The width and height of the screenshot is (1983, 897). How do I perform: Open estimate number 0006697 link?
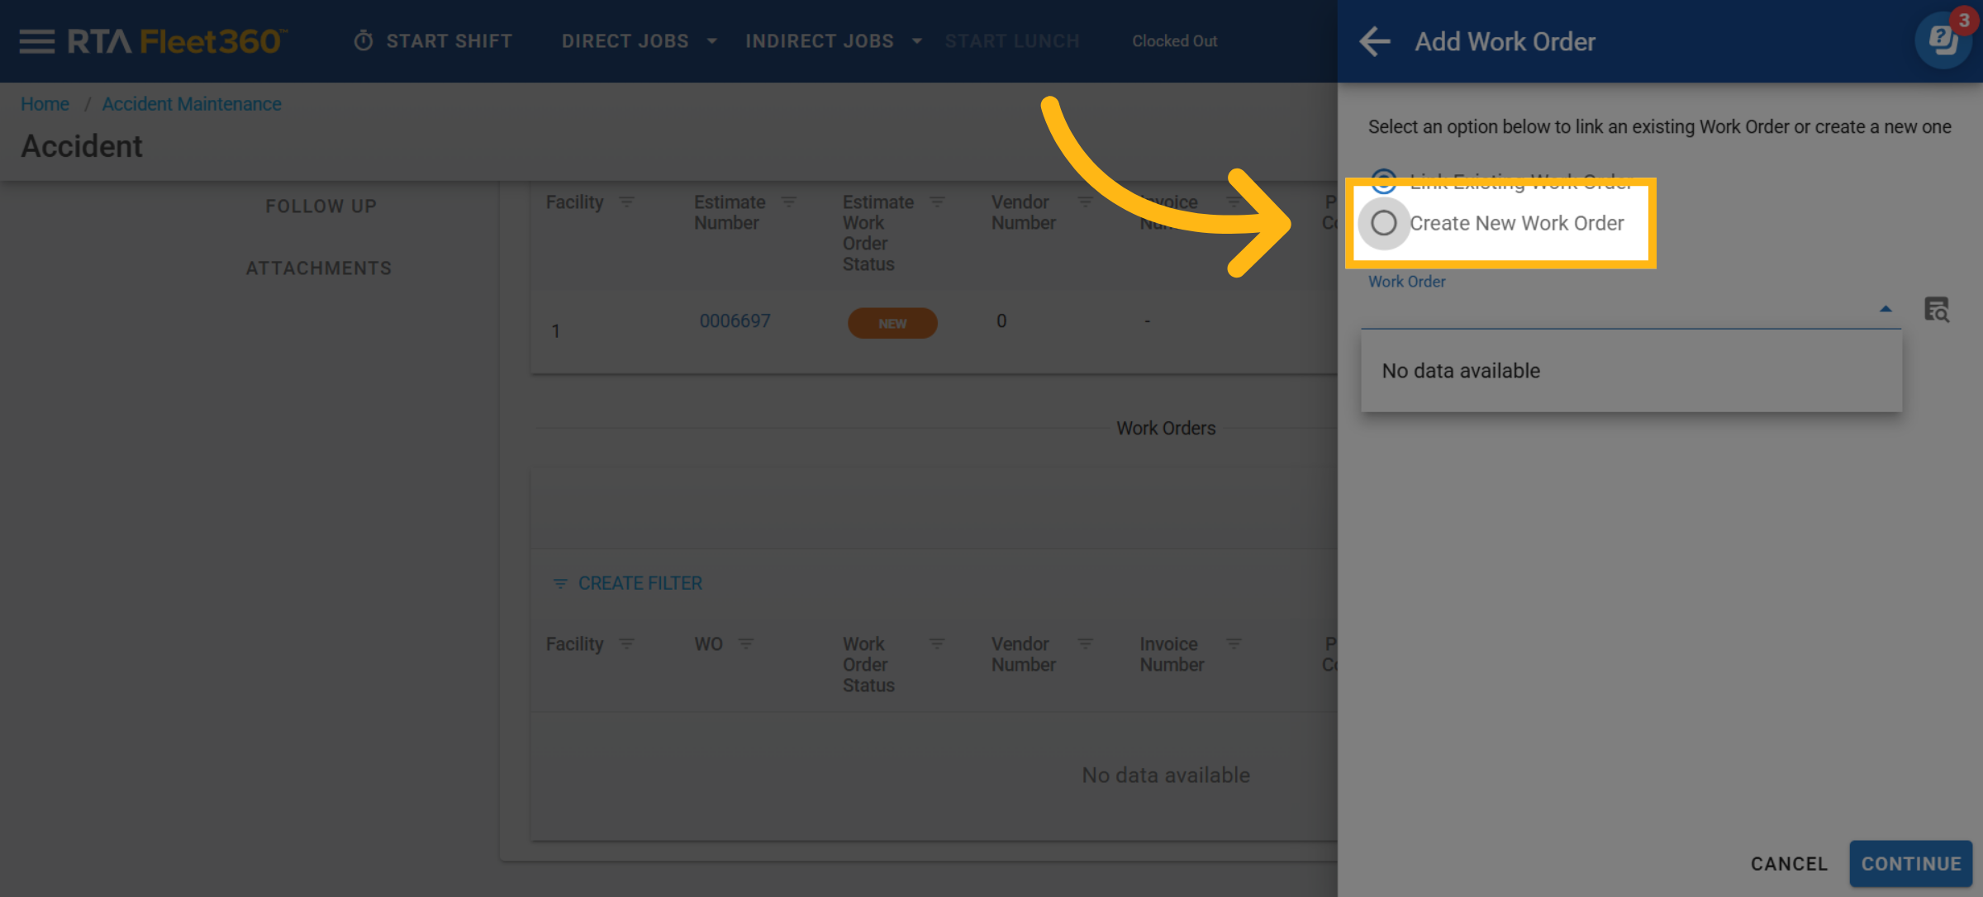[x=735, y=321]
